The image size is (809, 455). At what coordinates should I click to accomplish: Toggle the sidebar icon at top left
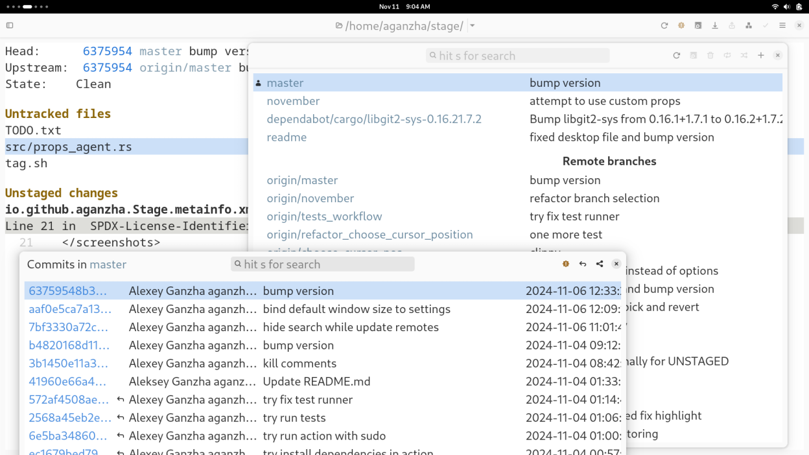pyautogui.click(x=10, y=26)
